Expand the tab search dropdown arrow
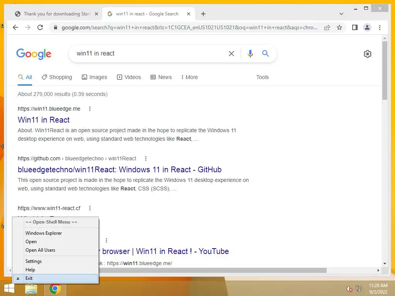Image resolution: width=395 pixels, height=296 pixels. (x=341, y=14)
